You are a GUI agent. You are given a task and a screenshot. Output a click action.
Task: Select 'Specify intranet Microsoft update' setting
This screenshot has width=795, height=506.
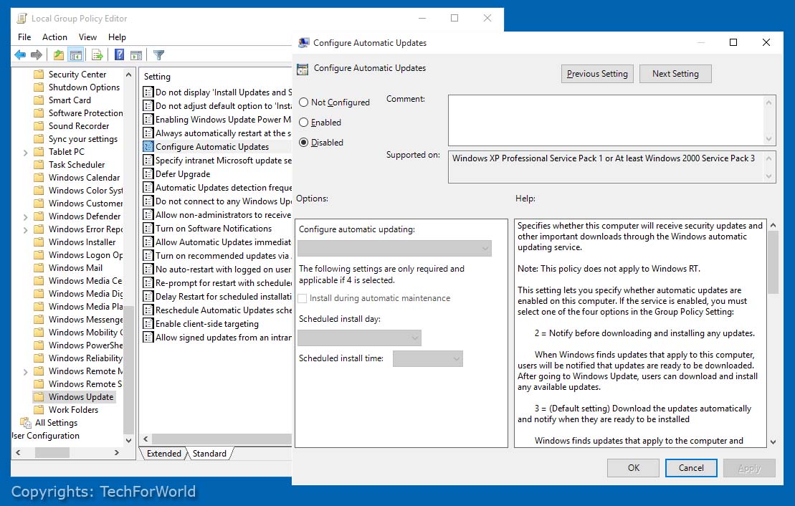click(x=217, y=161)
